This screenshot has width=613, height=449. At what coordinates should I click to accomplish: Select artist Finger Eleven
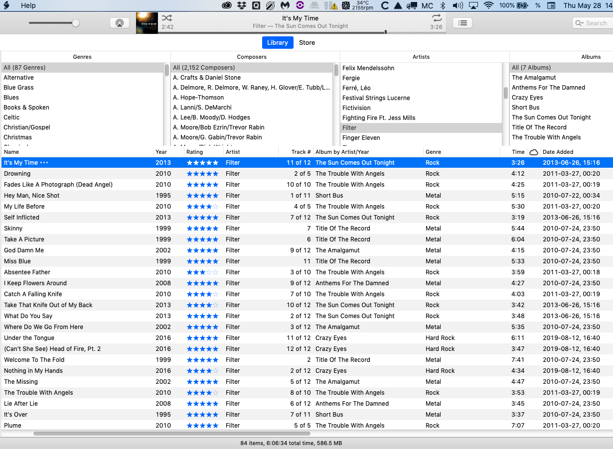coord(421,138)
